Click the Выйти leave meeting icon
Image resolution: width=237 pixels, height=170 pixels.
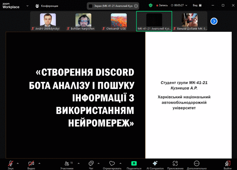[x=228, y=164]
